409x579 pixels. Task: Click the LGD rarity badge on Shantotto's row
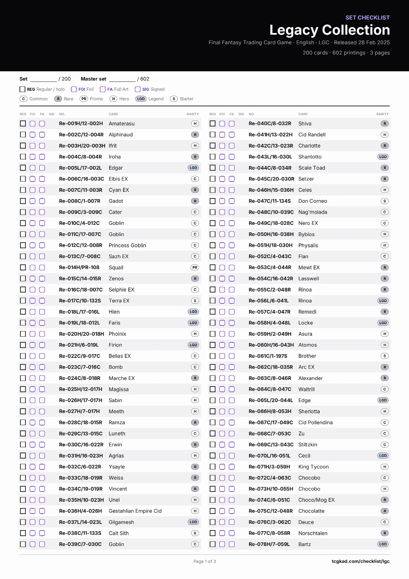[383, 157]
